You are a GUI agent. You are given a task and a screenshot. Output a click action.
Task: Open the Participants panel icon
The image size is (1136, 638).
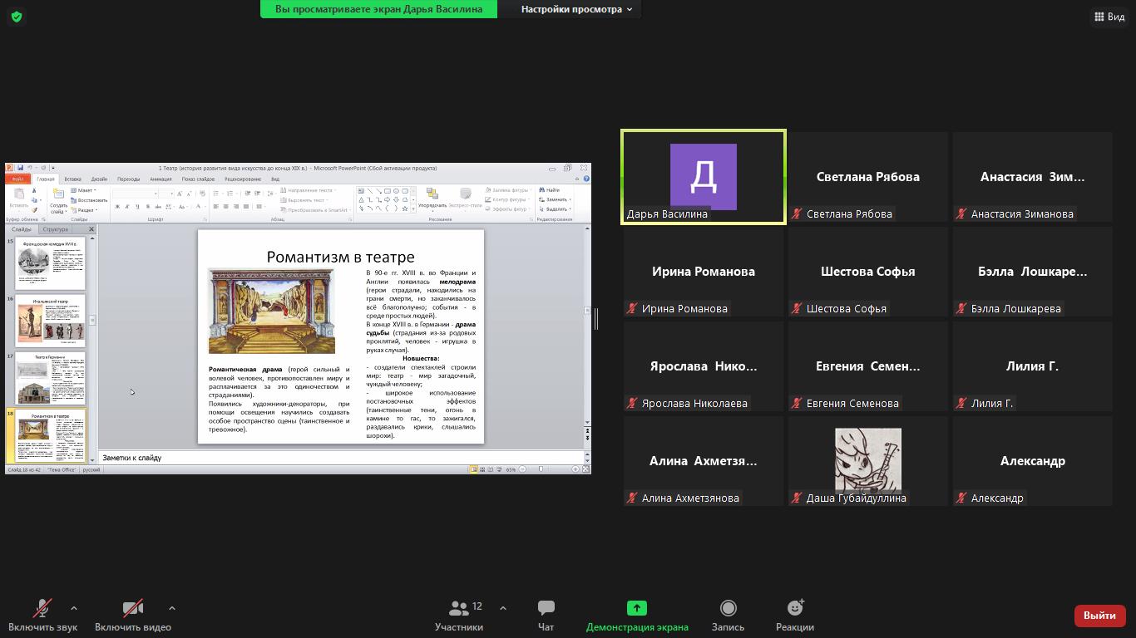point(458,609)
